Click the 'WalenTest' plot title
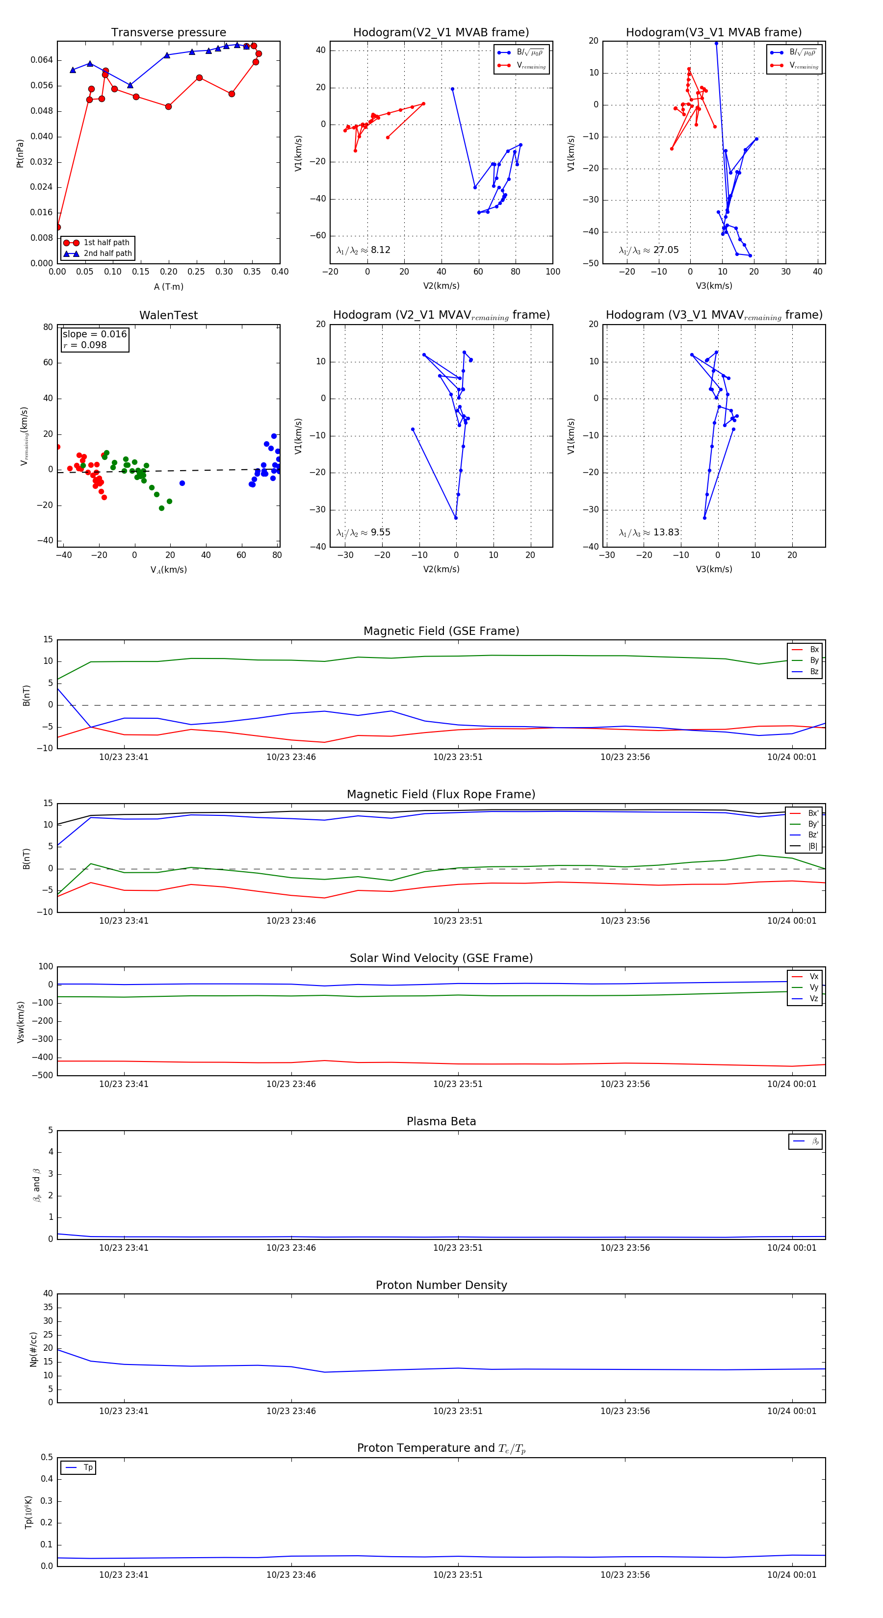Screen dimensions: 883x1618 click(168, 315)
